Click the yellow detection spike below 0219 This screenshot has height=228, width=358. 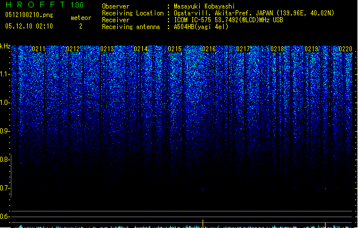click(x=326, y=225)
